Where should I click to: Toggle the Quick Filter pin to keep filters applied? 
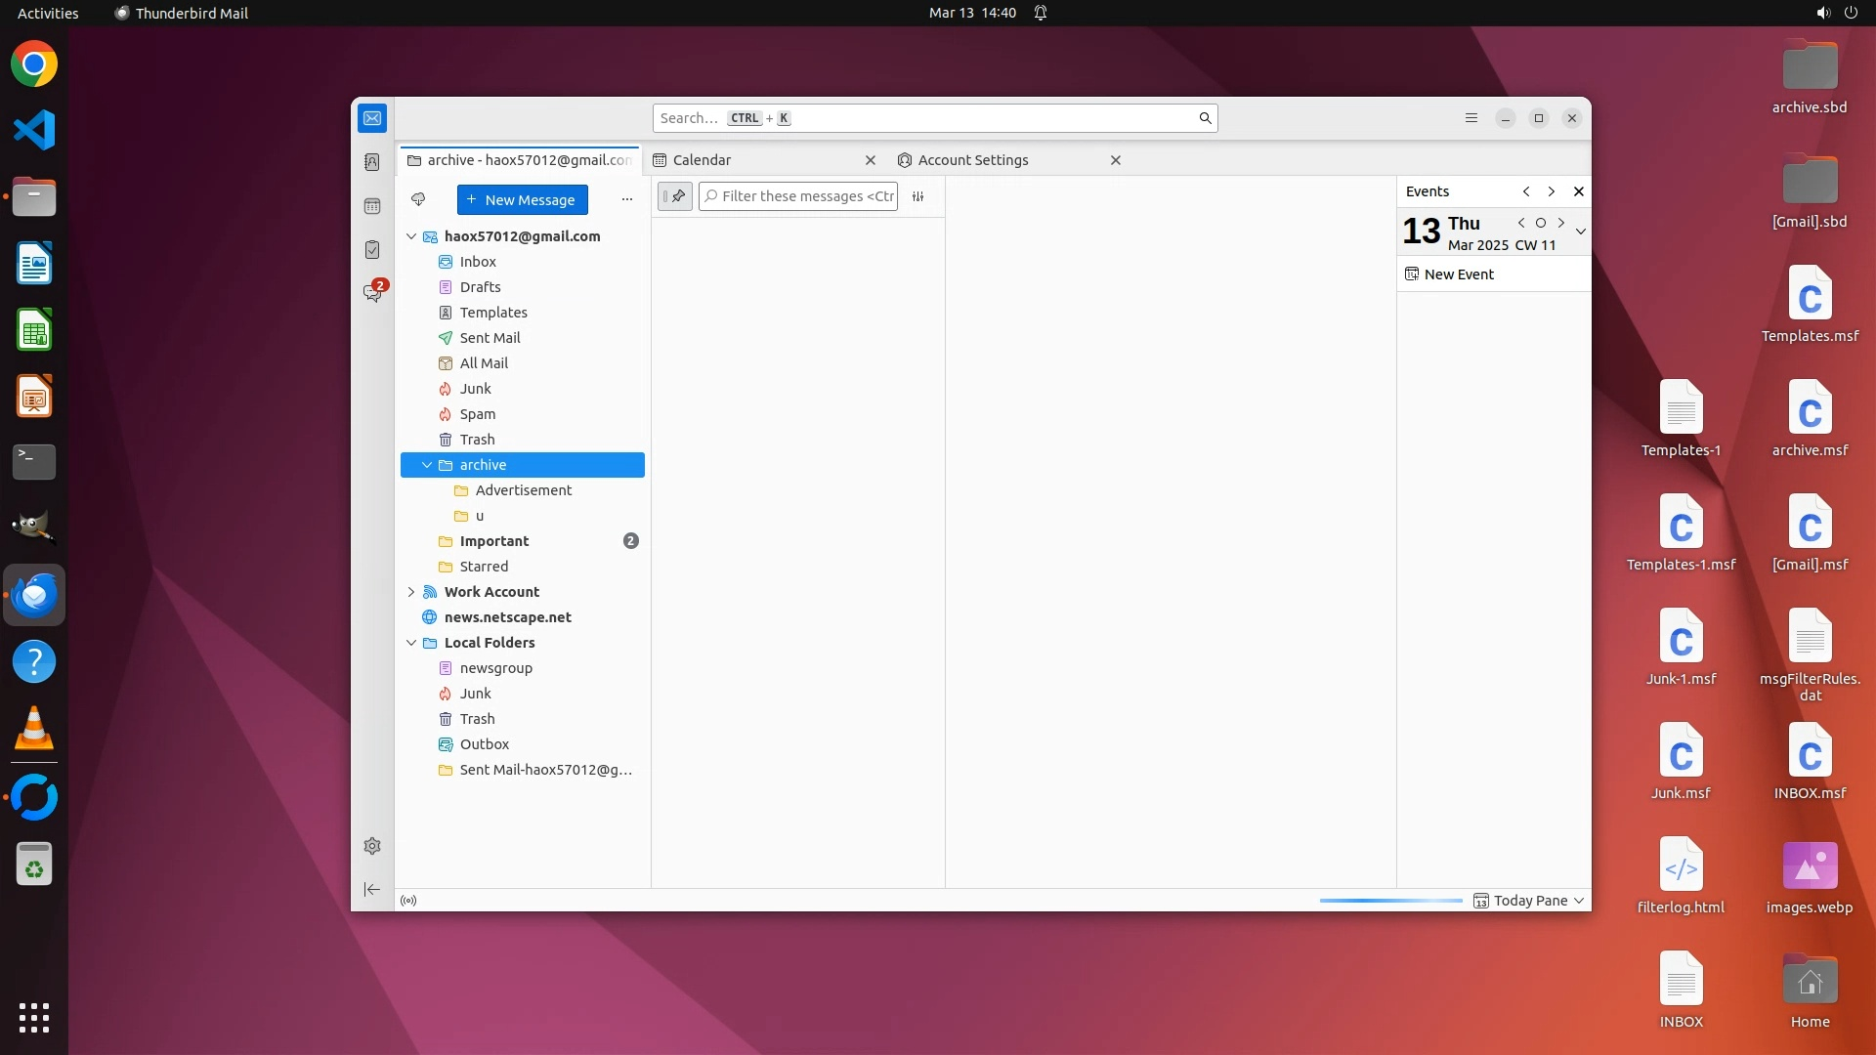tap(675, 196)
